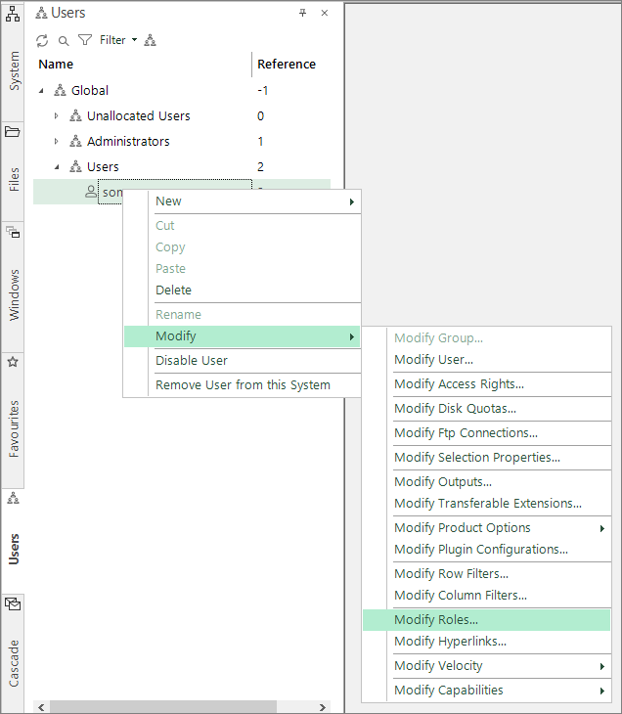Click the horizontal scrollbar thumb

click(163, 707)
